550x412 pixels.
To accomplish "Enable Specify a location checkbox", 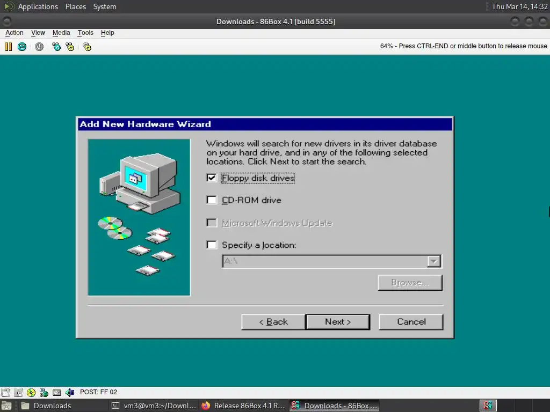I will (212, 245).
